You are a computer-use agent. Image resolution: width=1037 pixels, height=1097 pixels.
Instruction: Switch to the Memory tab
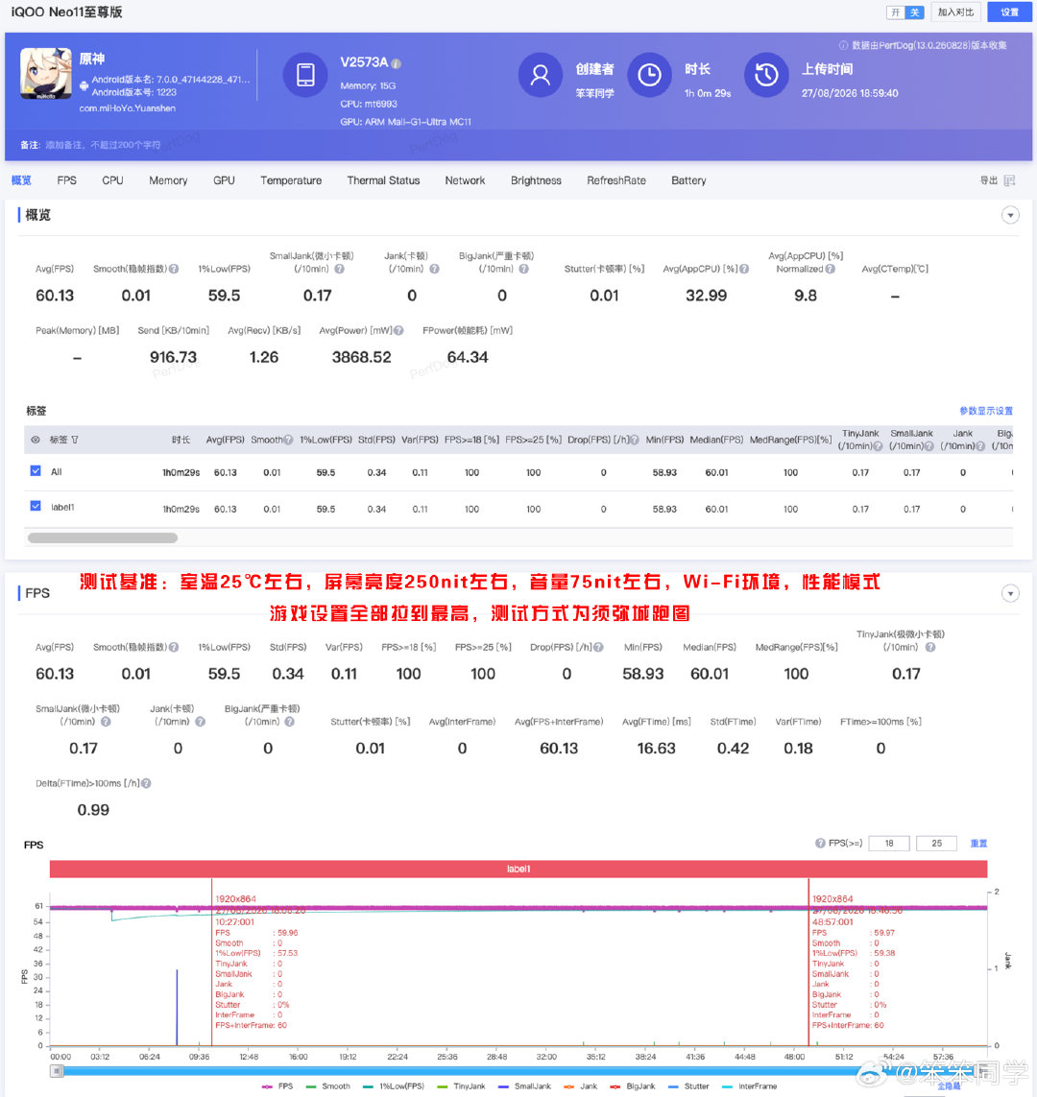(x=168, y=180)
